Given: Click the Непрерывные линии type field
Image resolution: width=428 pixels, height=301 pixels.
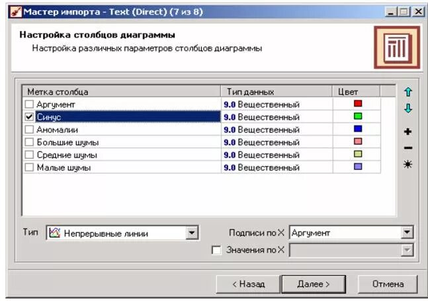Looking at the screenshot, I should (122, 233).
